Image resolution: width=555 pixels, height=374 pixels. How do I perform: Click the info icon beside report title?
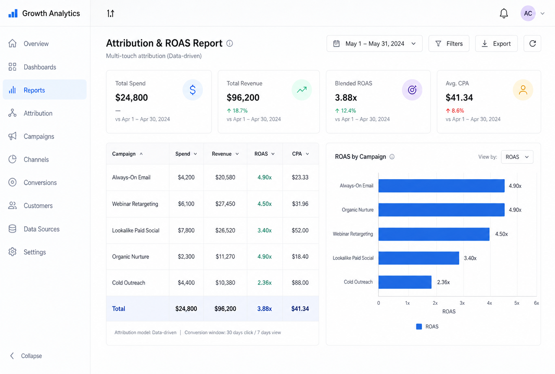tap(230, 43)
